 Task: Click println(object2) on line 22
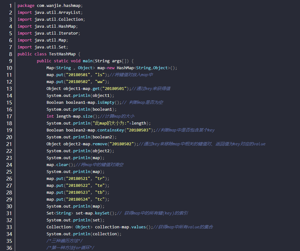tap(93, 151)
